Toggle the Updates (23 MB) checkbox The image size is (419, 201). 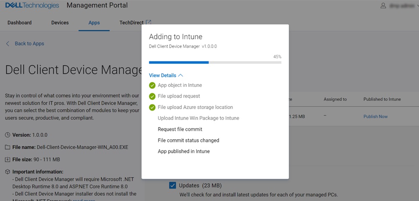(172, 185)
